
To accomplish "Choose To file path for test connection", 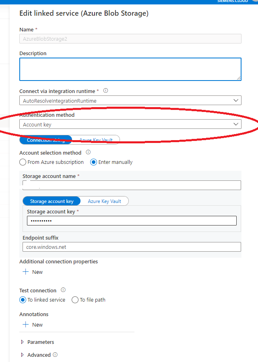I will (x=75, y=300).
